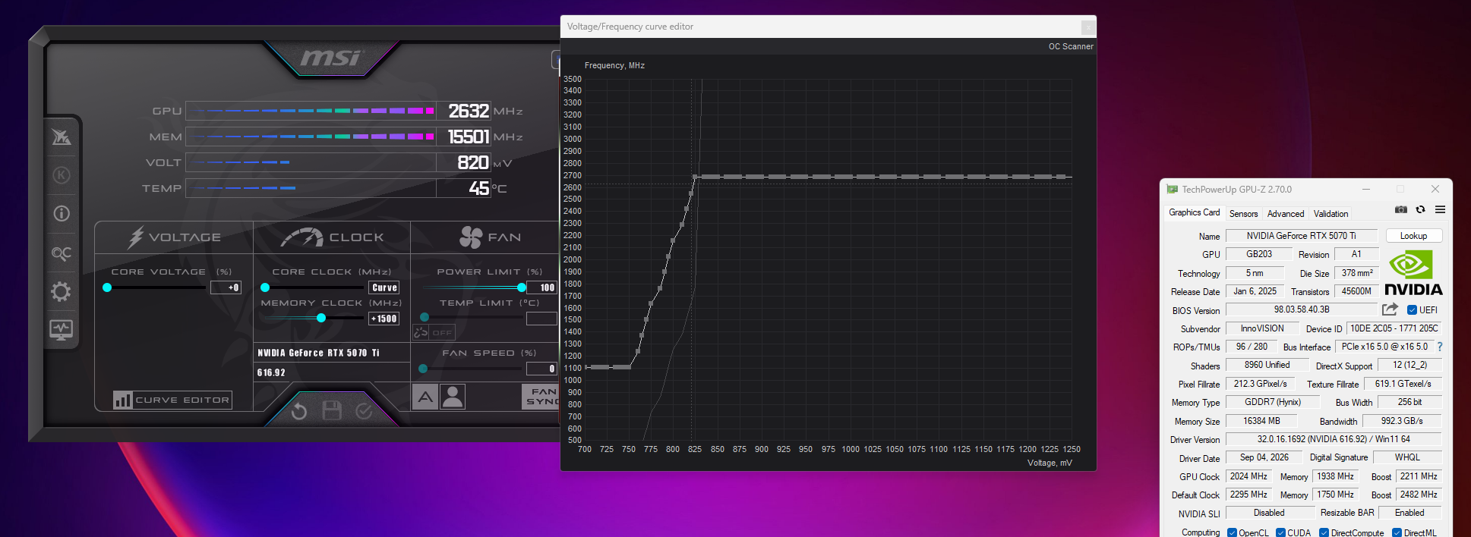Take screenshot with GPU-Z camera icon

[1401, 210]
